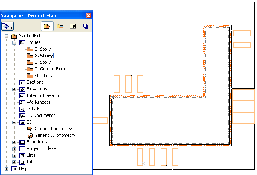The width and height of the screenshot is (257, 175).
Task: Click the 1. Story floor icon
Action: pyautogui.click(x=30, y=63)
